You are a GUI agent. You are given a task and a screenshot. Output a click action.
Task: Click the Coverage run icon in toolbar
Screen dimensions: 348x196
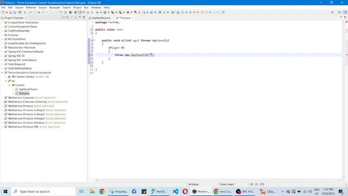tap(113, 13)
